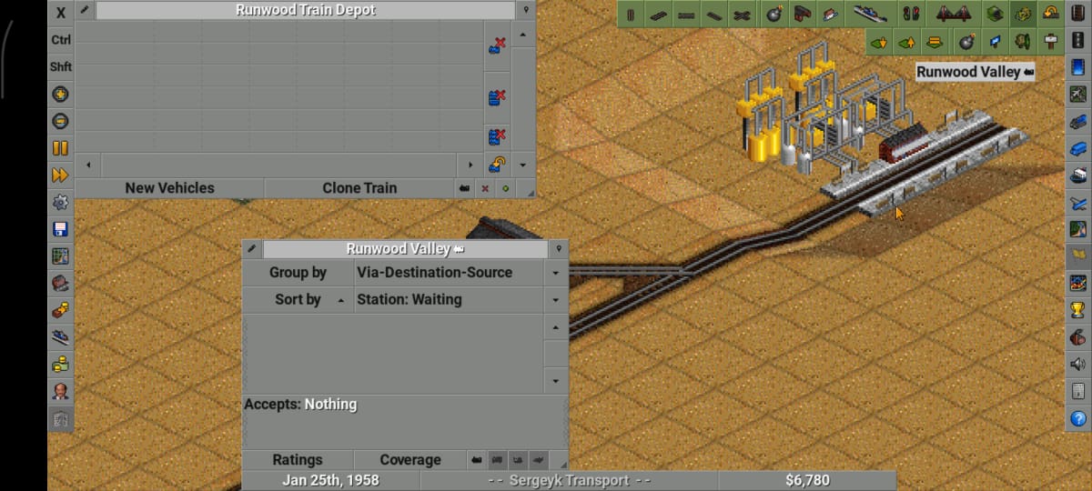
Task: Open the save game floppy disk icon
Action: pos(61,229)
